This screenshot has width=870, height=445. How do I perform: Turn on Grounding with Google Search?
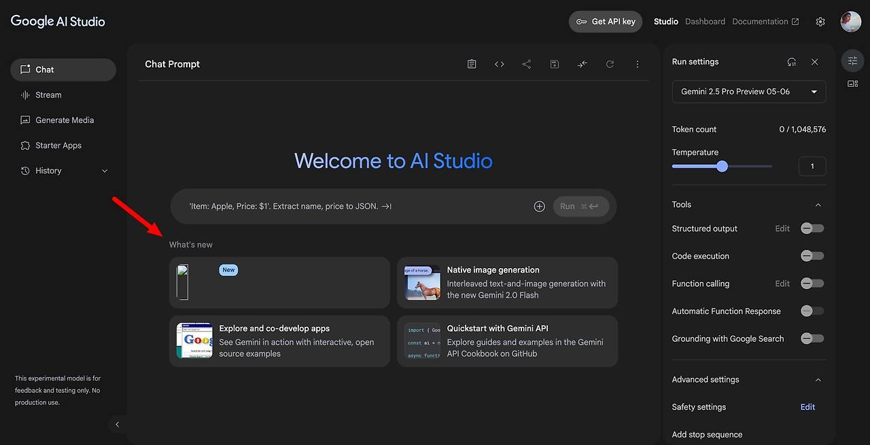click(x=812, y=338)
